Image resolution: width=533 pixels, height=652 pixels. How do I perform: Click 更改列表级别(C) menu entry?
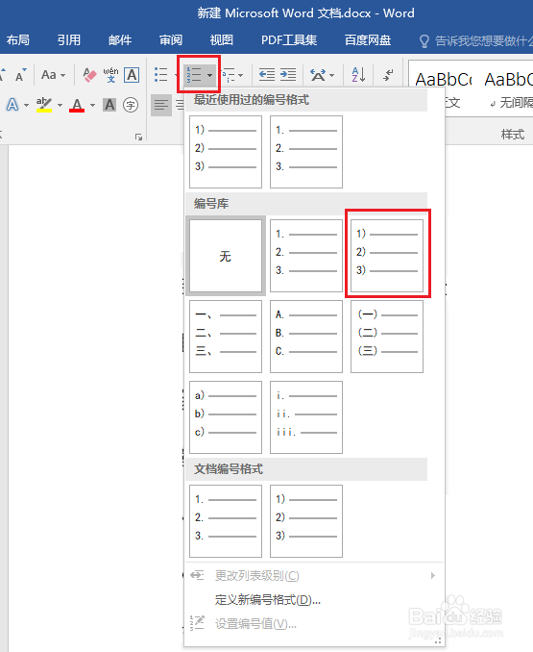point(314,575)
